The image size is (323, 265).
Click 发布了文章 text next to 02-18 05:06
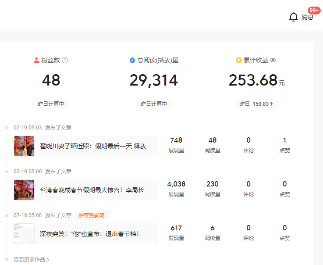pos(58,215)
